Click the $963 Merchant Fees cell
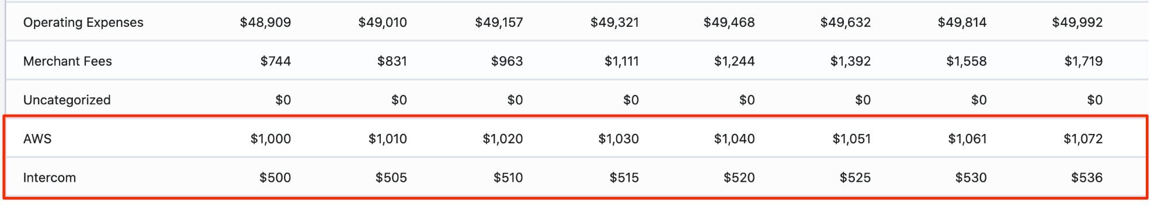Viewport: 1168px width, 219px height. pyautogui.click(x=507, y=61)
